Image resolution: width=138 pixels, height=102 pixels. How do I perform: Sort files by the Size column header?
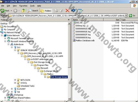[112, 20]
